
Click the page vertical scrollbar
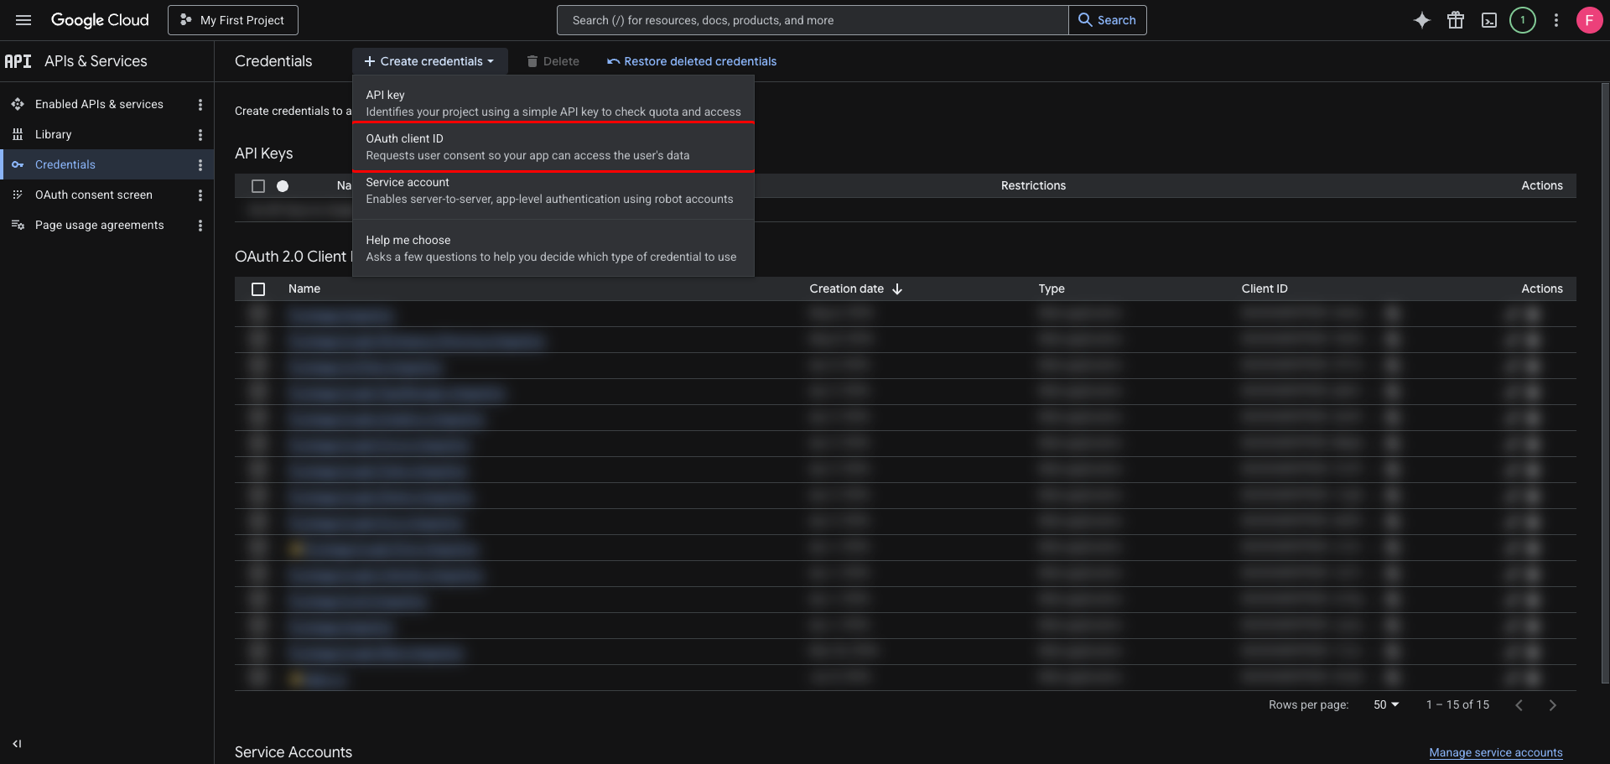(1605, 382)
